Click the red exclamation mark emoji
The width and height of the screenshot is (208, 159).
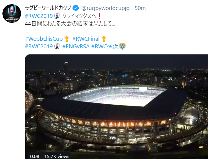pos(100,16)
